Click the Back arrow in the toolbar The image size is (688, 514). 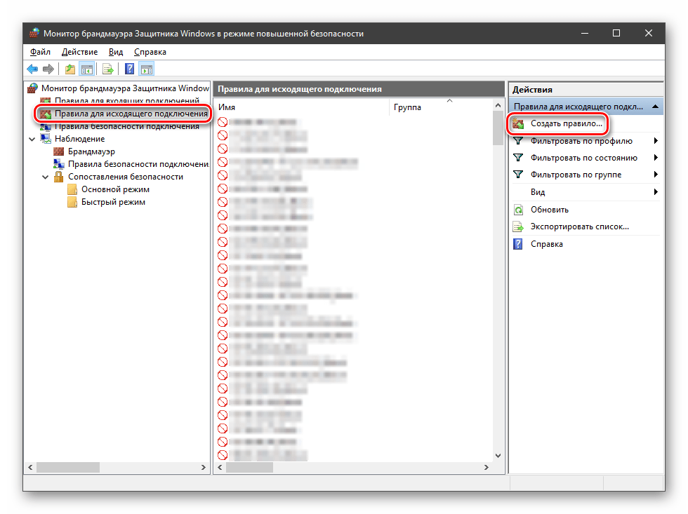pos(32,69)
